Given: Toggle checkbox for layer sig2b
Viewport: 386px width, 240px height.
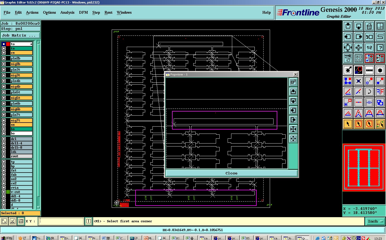Looking at the screenshot, I should point(4,64).
